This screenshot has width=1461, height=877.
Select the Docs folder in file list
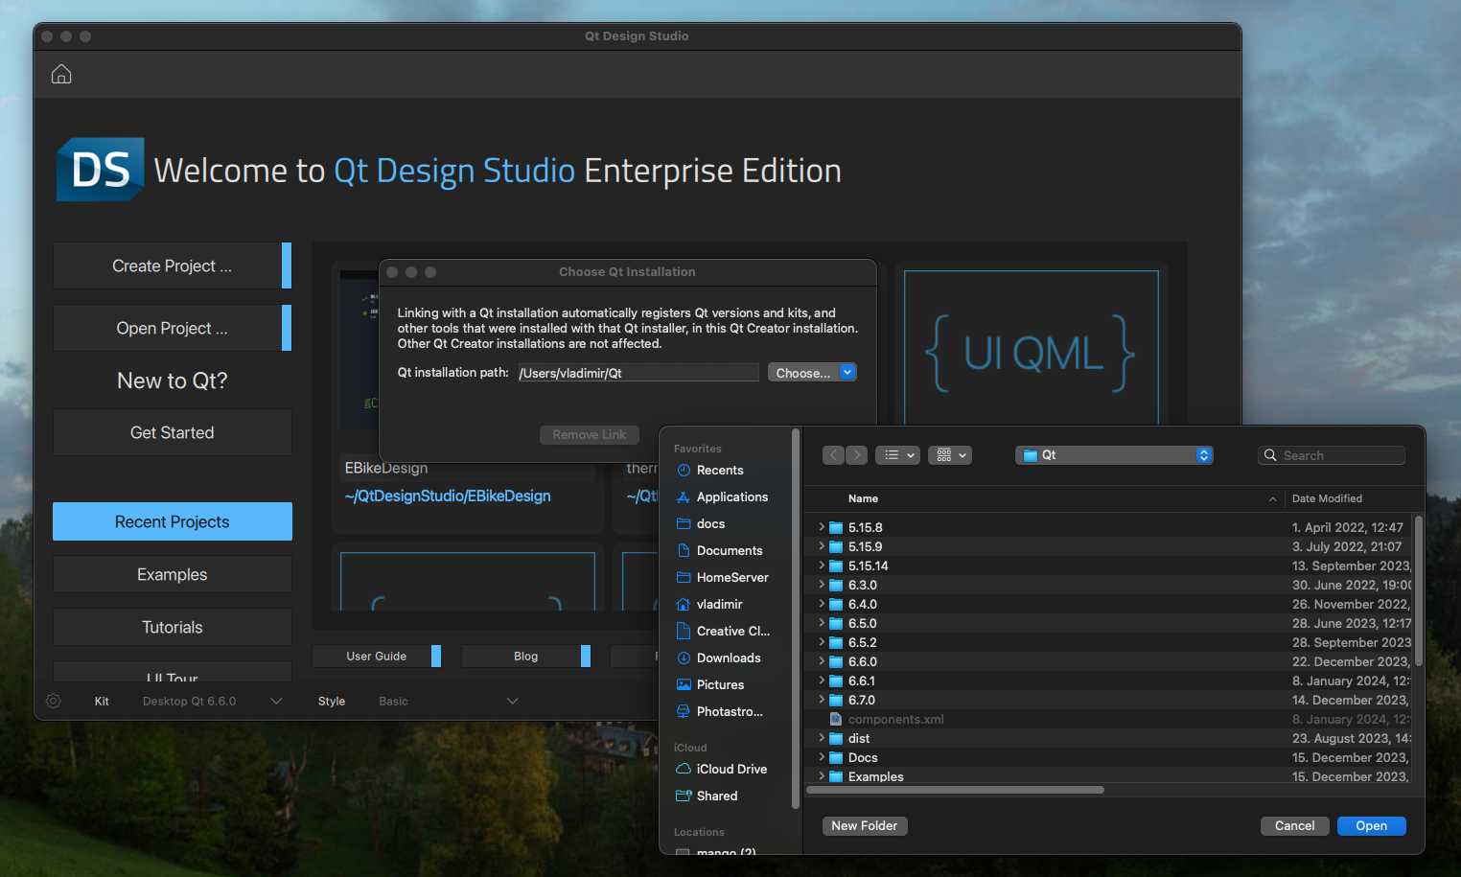(x=1109, y=757)
